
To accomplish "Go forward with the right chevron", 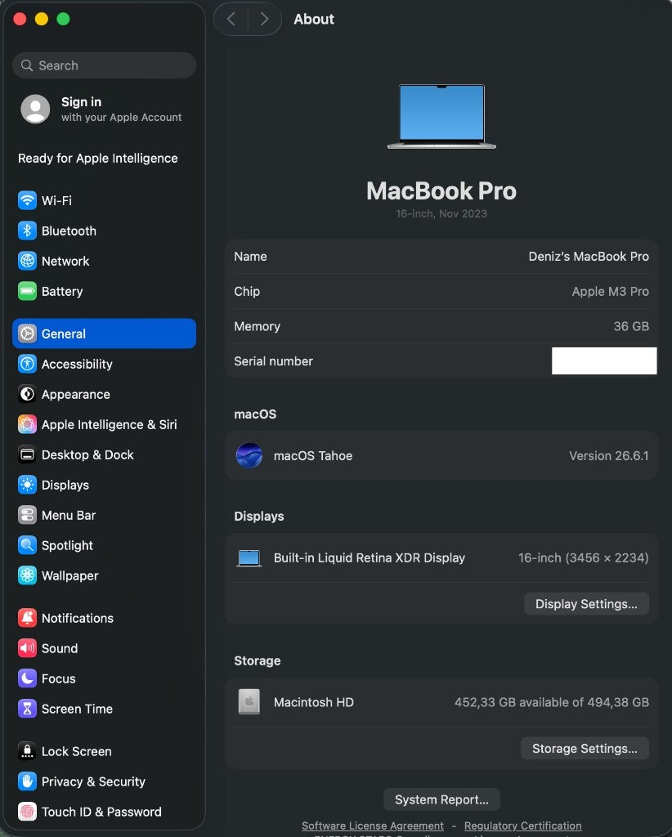I will (264, 20).
